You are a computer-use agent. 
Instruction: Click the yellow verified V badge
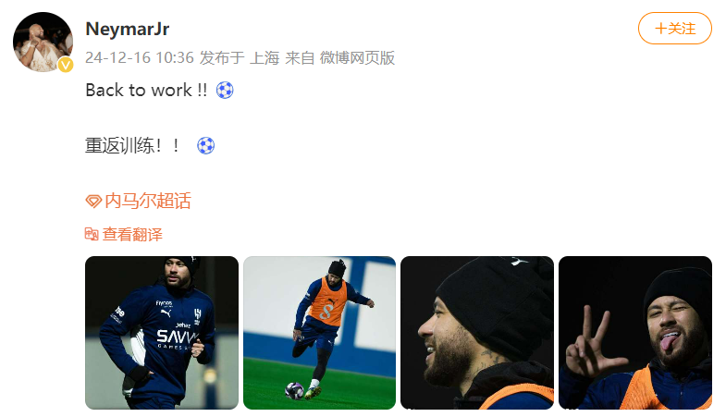pos(66,65)
